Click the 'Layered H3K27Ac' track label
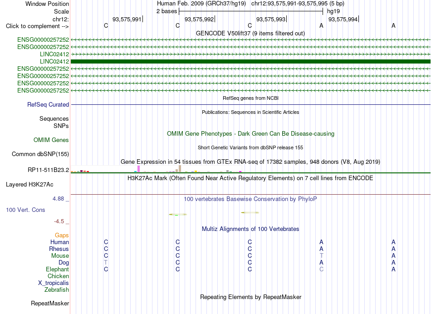 point(29,185)
